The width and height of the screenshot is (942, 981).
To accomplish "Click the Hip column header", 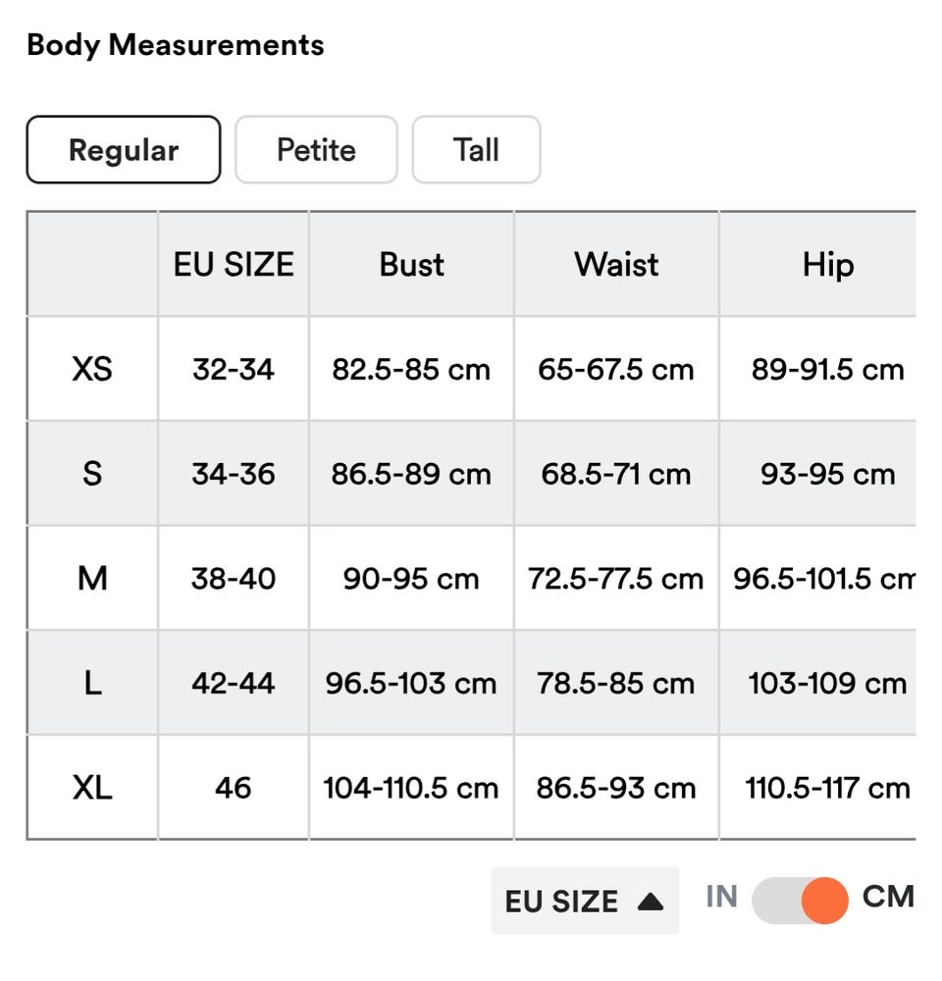I will [x=827, y=264].
